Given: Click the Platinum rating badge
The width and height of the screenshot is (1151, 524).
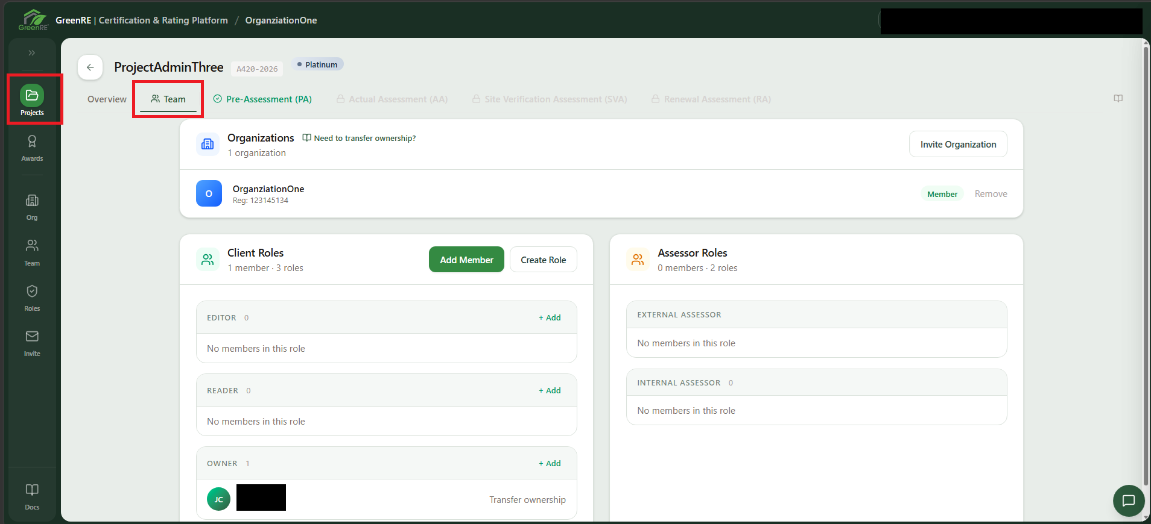Looking at the screenshot, I should tap(317, 64).
